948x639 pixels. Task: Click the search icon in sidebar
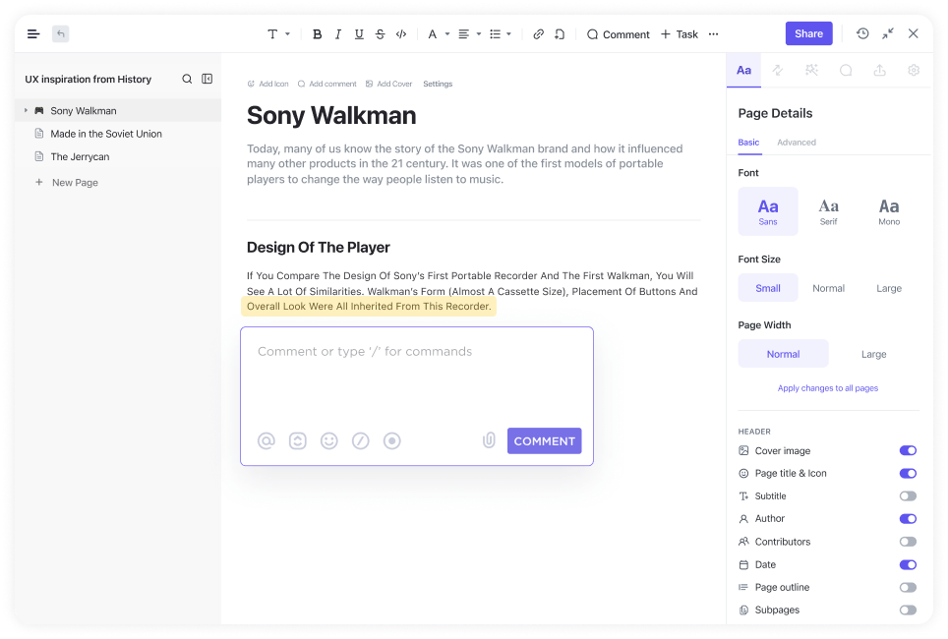pyautogui.click(x=187, y=79)
